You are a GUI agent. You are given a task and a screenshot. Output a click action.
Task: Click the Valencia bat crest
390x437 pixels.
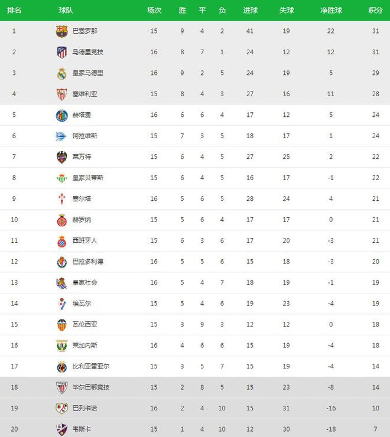coord(61,325)
